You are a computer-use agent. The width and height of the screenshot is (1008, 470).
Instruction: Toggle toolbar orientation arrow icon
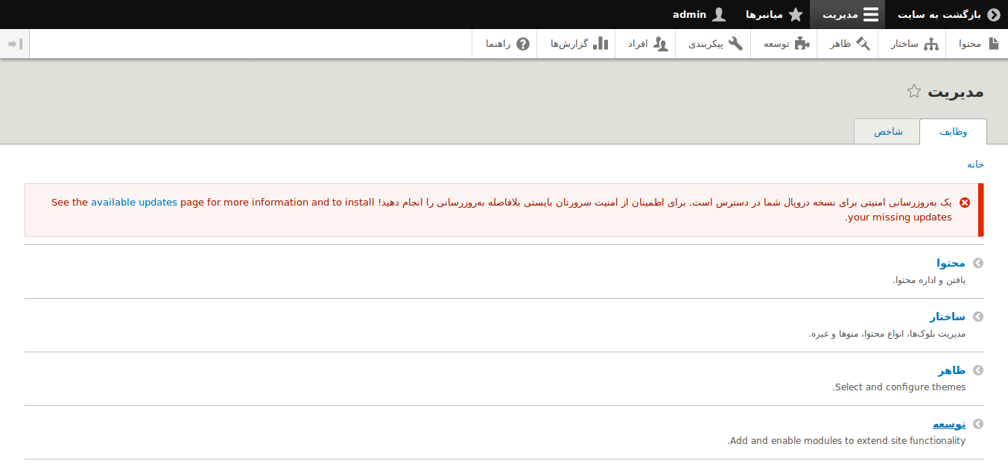click(x=15, y=44)
